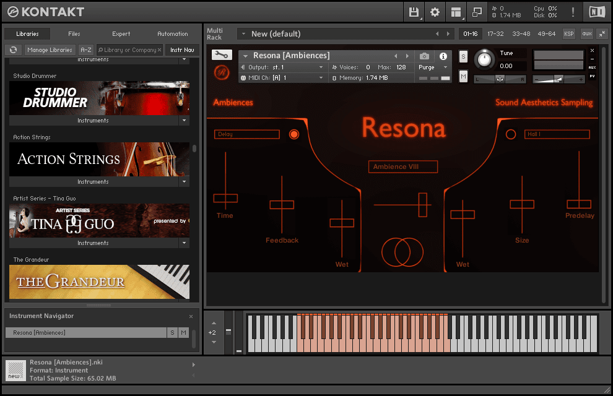Select rack page 49-64
The image size is (613, 396).
point(547,34)
